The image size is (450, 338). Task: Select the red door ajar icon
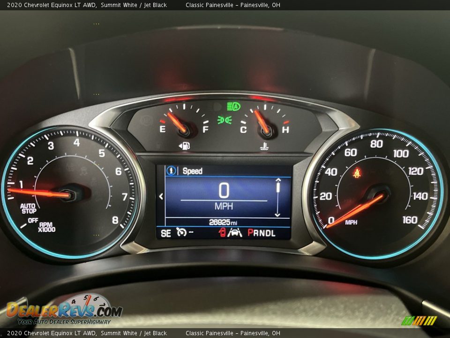click(222, 232)
